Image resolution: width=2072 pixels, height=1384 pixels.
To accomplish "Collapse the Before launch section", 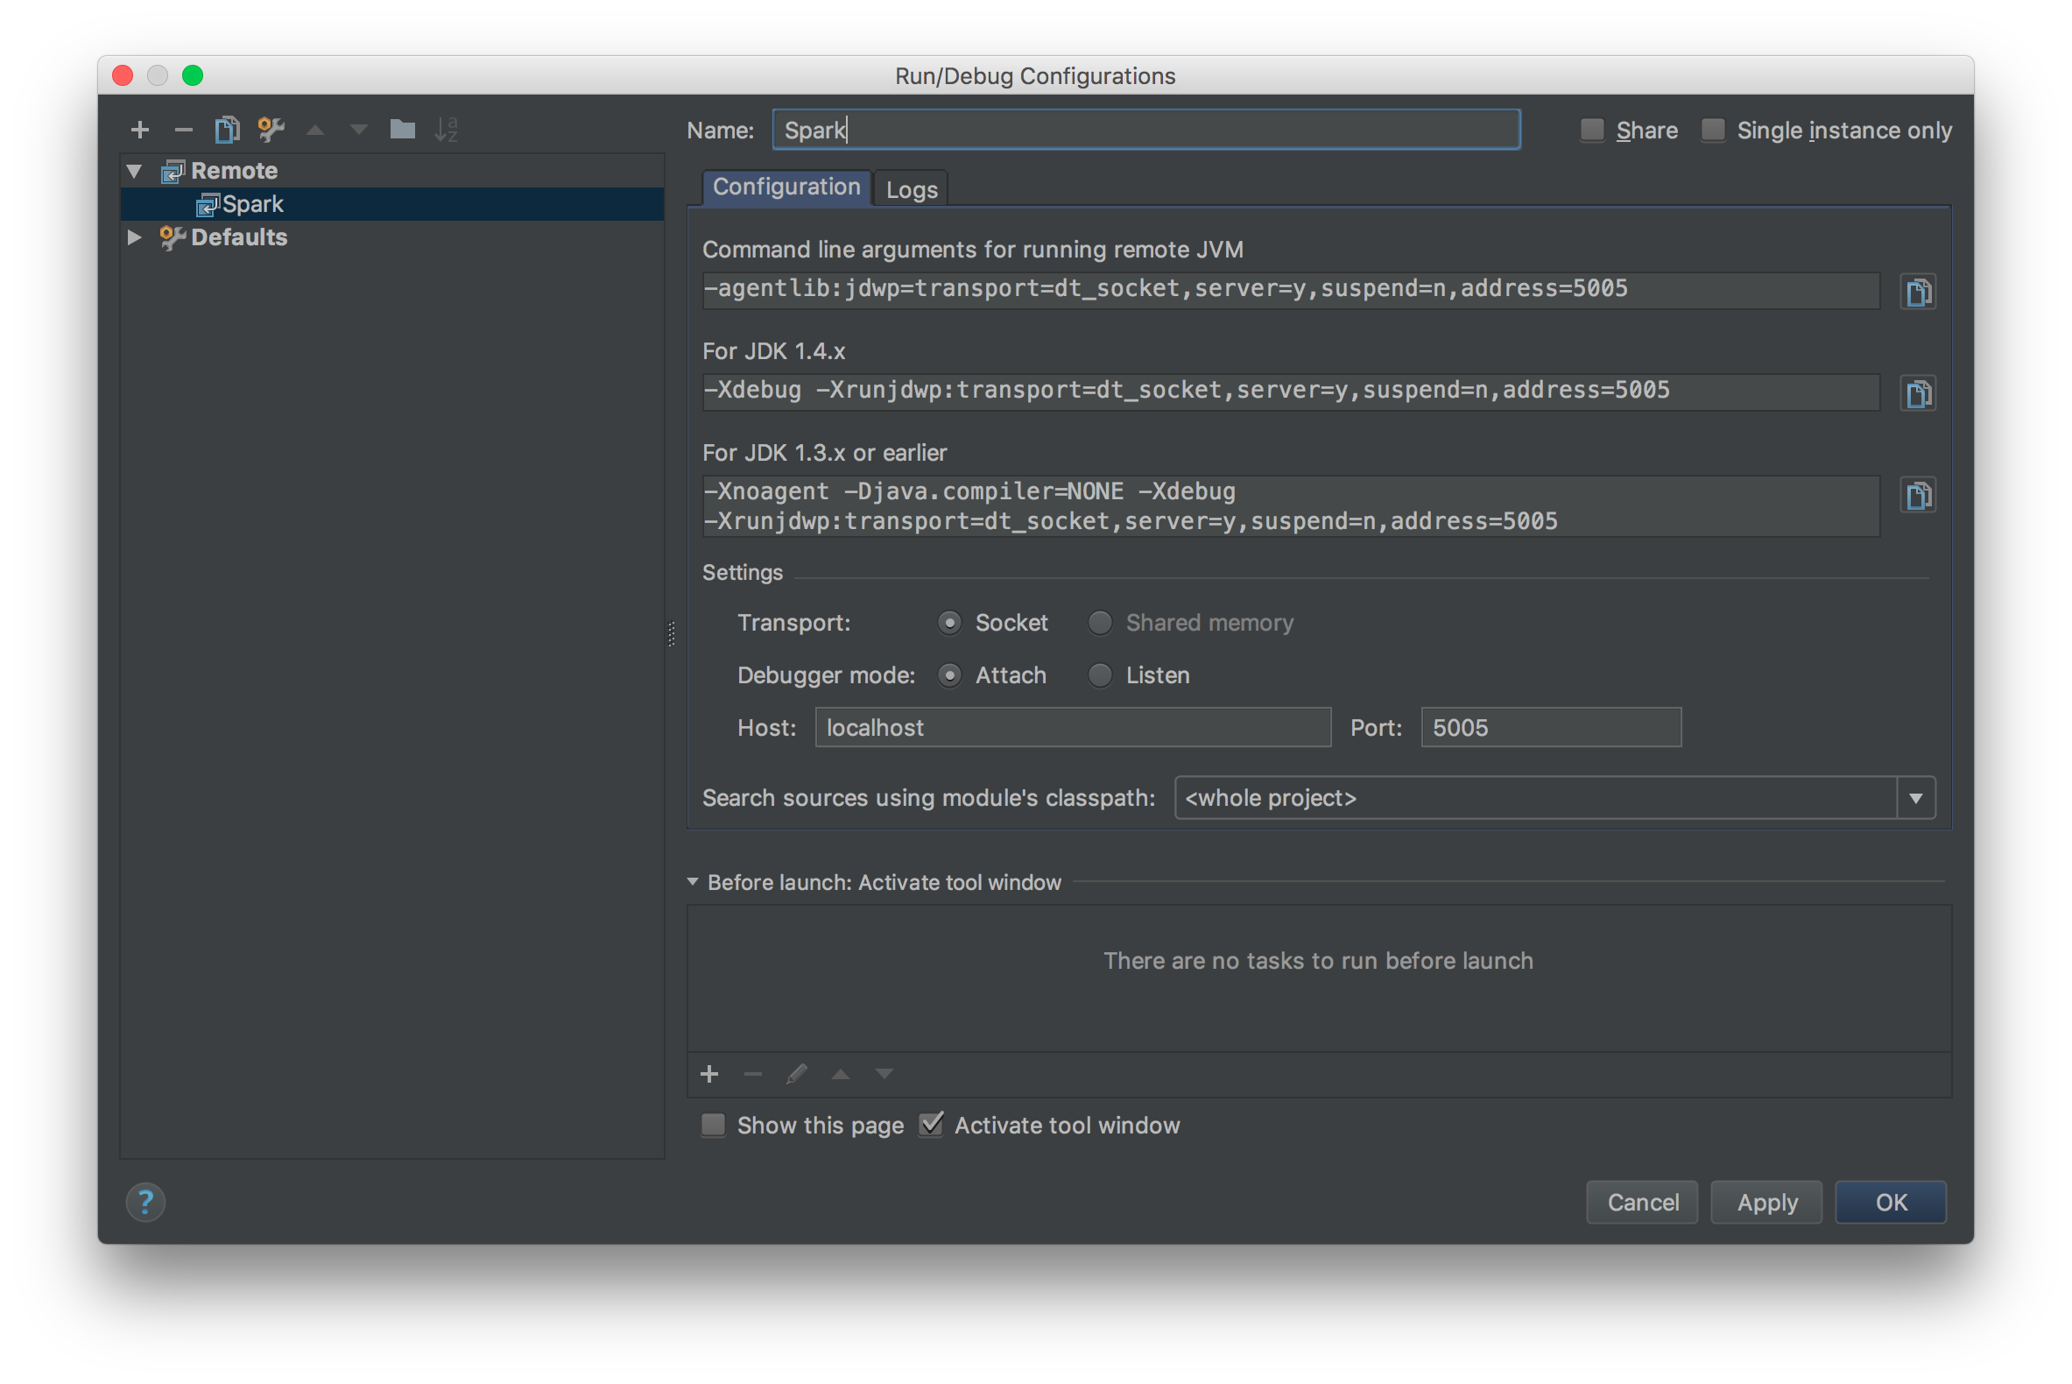I will pos(693,882).
